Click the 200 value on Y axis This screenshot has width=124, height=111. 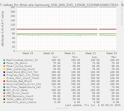click(13, 7)
